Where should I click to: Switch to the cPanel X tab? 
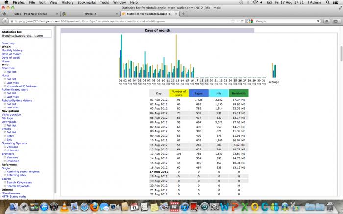90,14
